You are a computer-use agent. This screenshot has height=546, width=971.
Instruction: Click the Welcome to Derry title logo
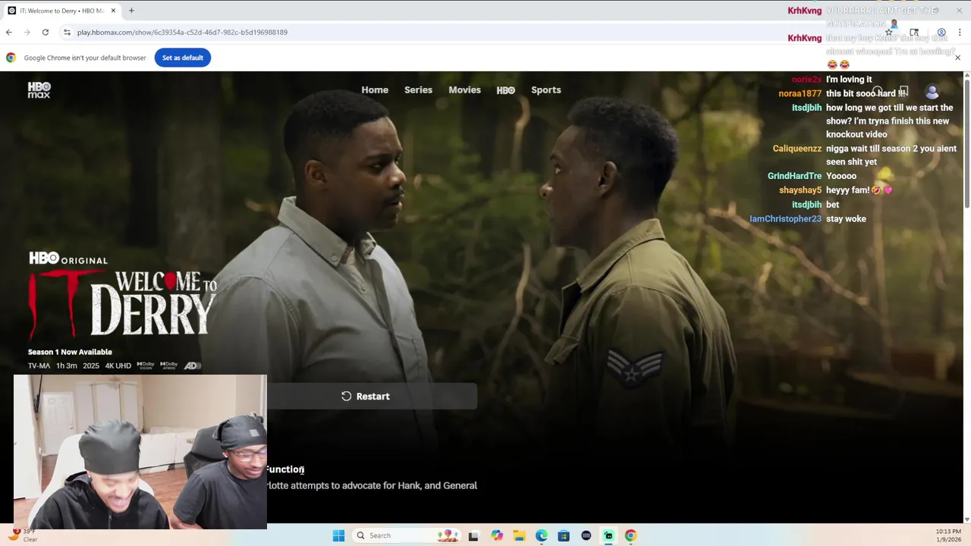coord(123,303)
